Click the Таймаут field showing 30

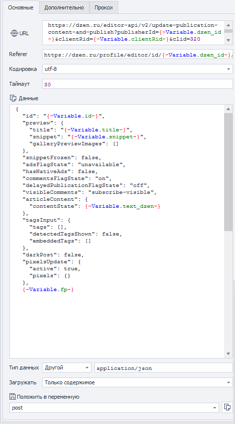(138, 84)
